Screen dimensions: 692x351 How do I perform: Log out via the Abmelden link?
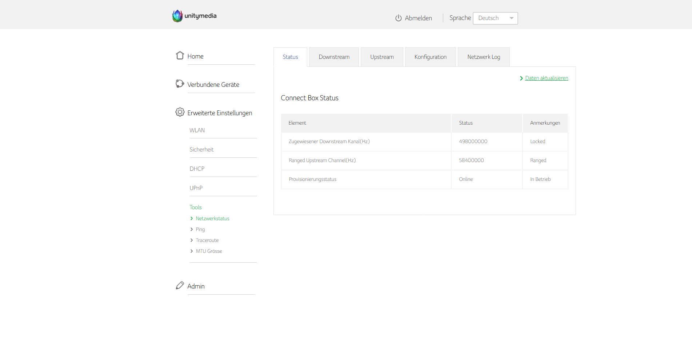coord(419,18)
